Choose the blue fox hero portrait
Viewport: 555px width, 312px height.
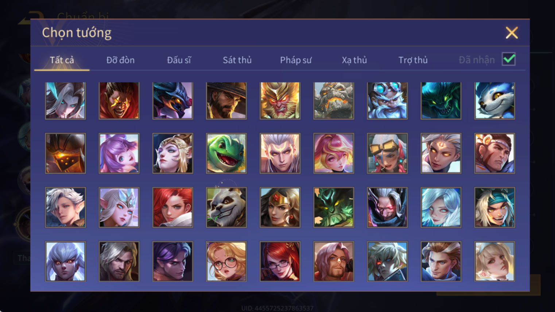pos(494,101)
